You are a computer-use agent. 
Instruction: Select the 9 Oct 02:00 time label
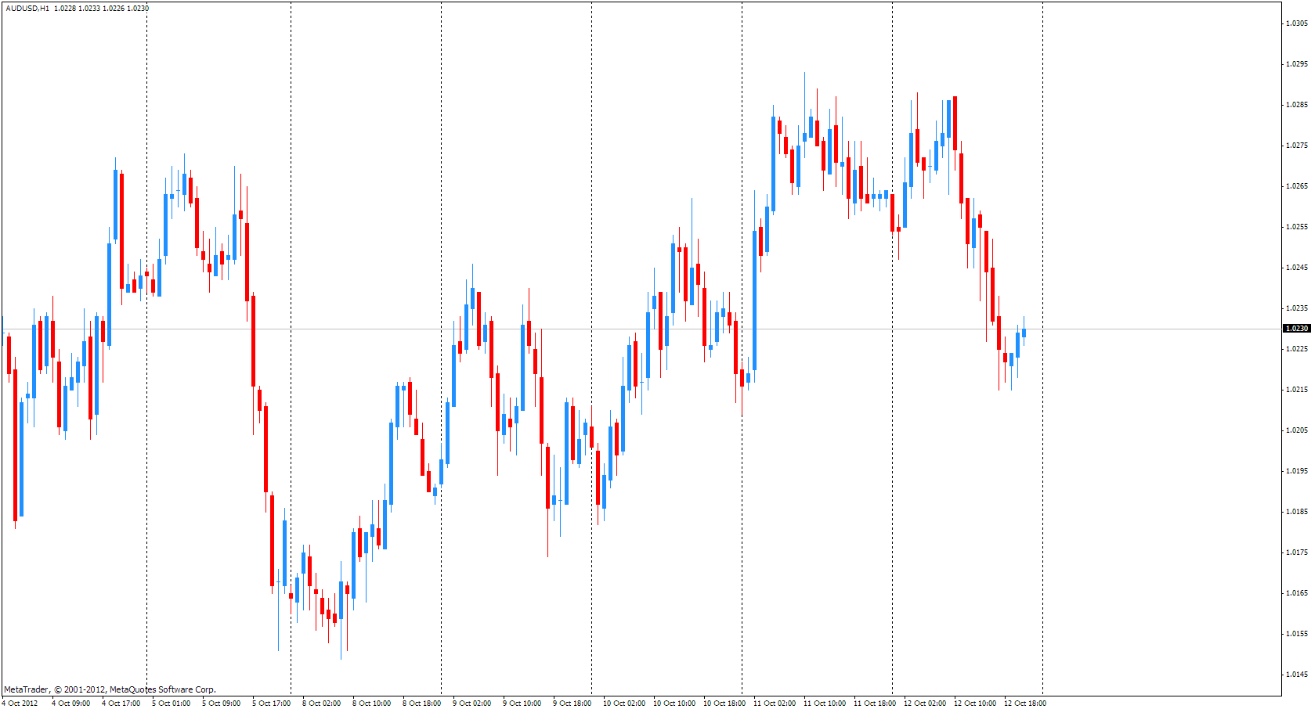(472, 703)
